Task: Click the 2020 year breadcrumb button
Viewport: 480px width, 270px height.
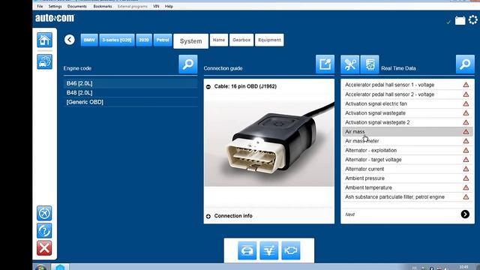Action: [144, 40]
